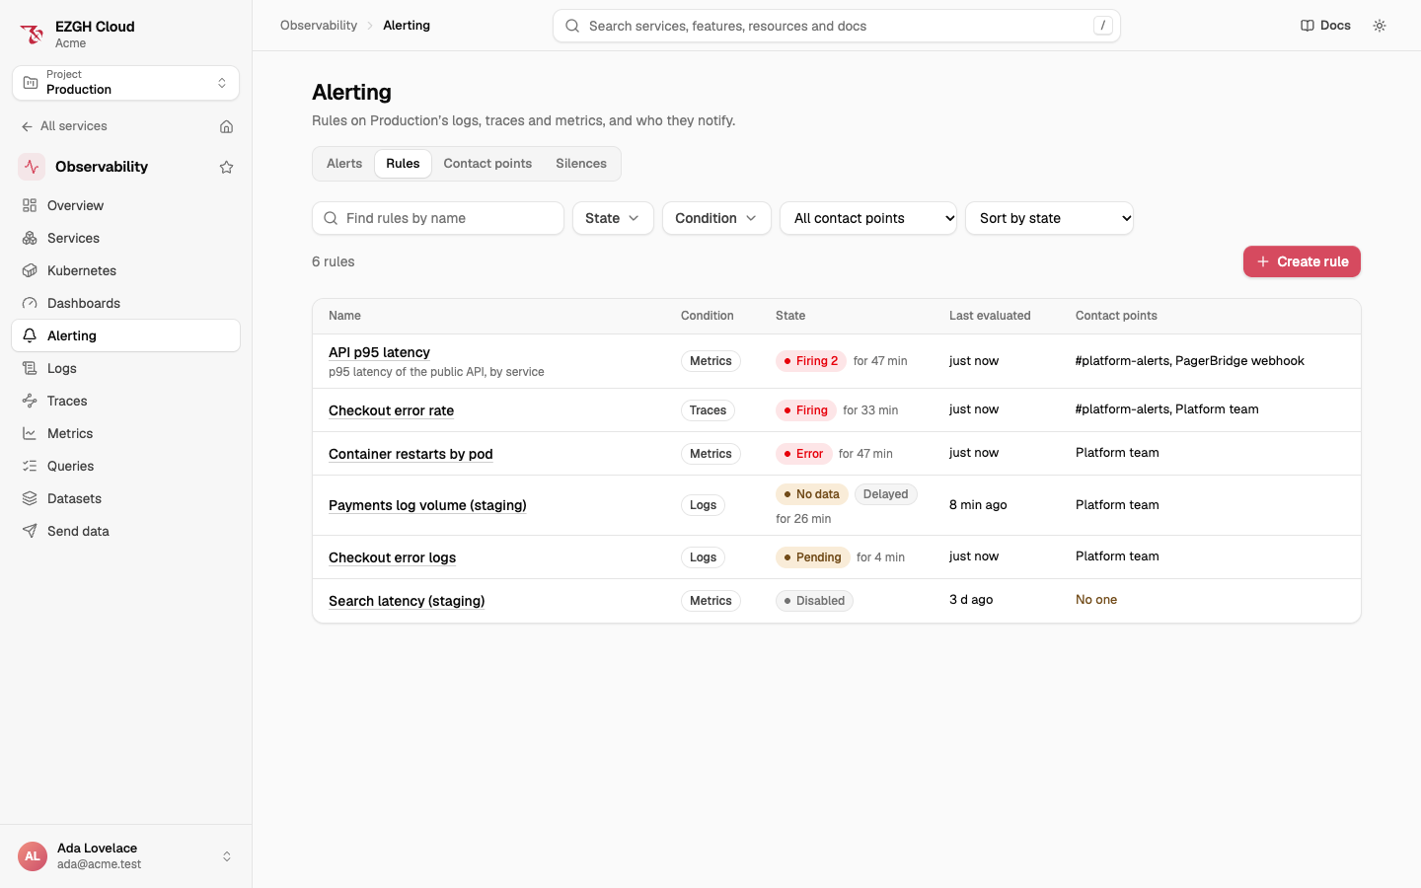Click the magnifier icon in rule search
Image resolution: width=1421 pixels, height=888 pixels.
tap(331, 218)
